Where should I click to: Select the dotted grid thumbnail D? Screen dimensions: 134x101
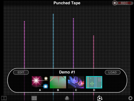pos(94,82)
